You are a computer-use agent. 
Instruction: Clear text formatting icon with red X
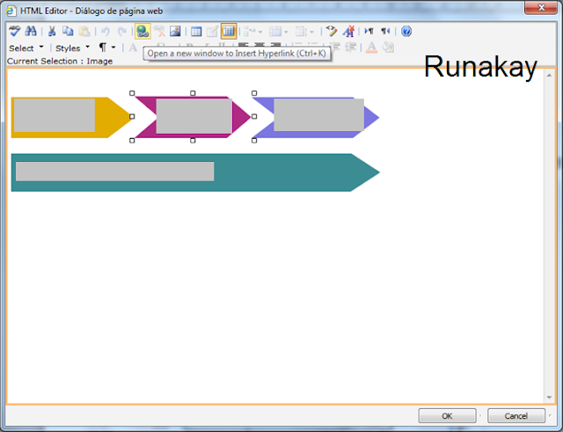(x=348, y=32)
